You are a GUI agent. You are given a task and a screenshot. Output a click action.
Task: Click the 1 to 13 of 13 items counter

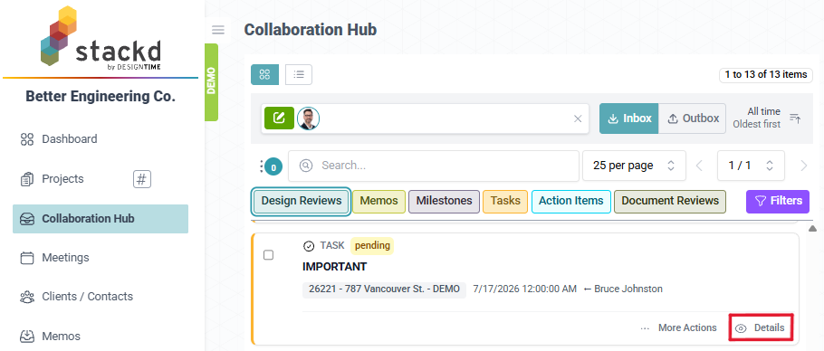click(x=766, y=75)
